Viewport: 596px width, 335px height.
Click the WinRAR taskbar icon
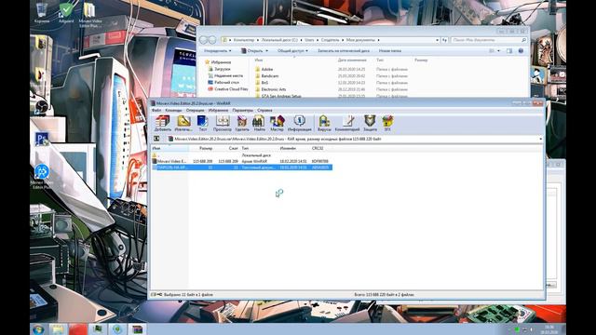pos(137,329)
